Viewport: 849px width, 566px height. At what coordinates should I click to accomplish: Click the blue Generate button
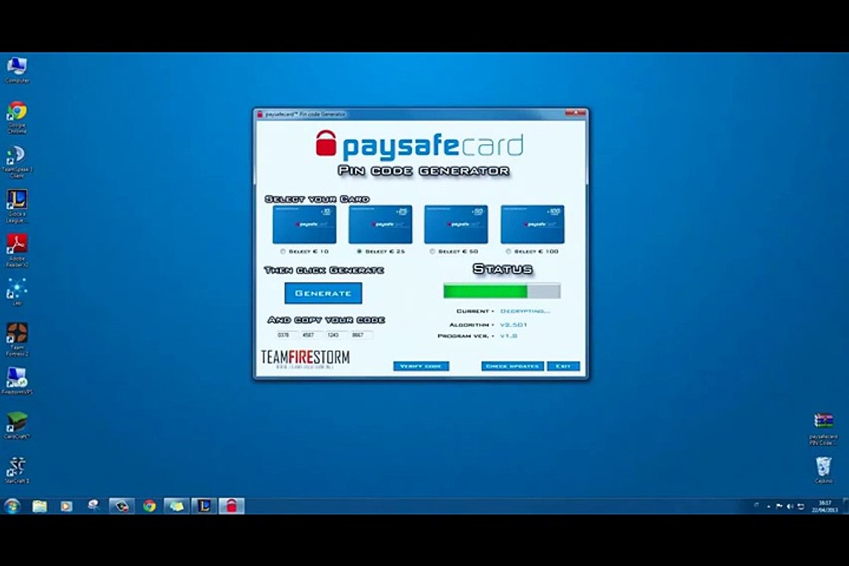(323, 293)
